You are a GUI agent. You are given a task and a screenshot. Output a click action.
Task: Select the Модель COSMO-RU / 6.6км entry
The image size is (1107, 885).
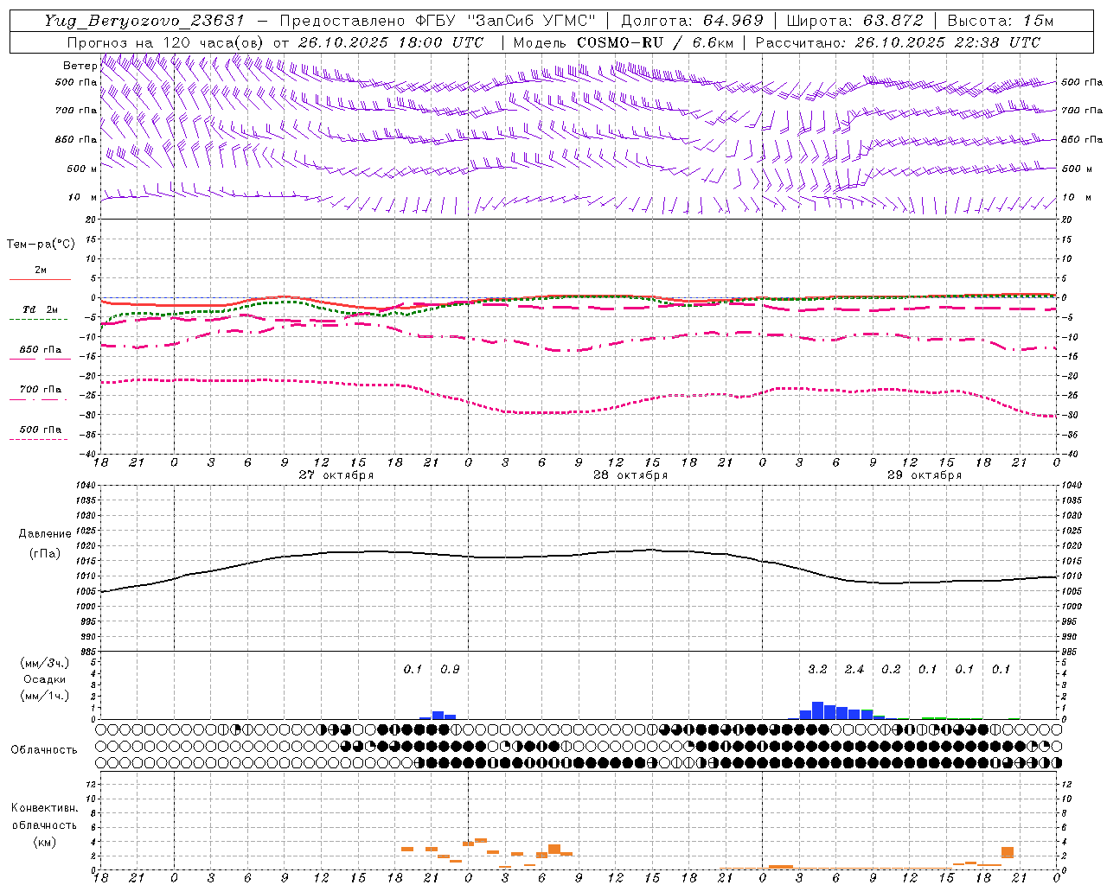tap(623, 42)
